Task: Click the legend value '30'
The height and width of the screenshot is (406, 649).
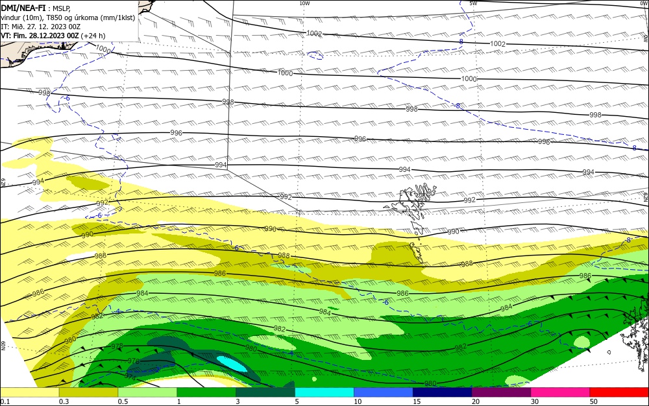Action: tap(535, 402)
